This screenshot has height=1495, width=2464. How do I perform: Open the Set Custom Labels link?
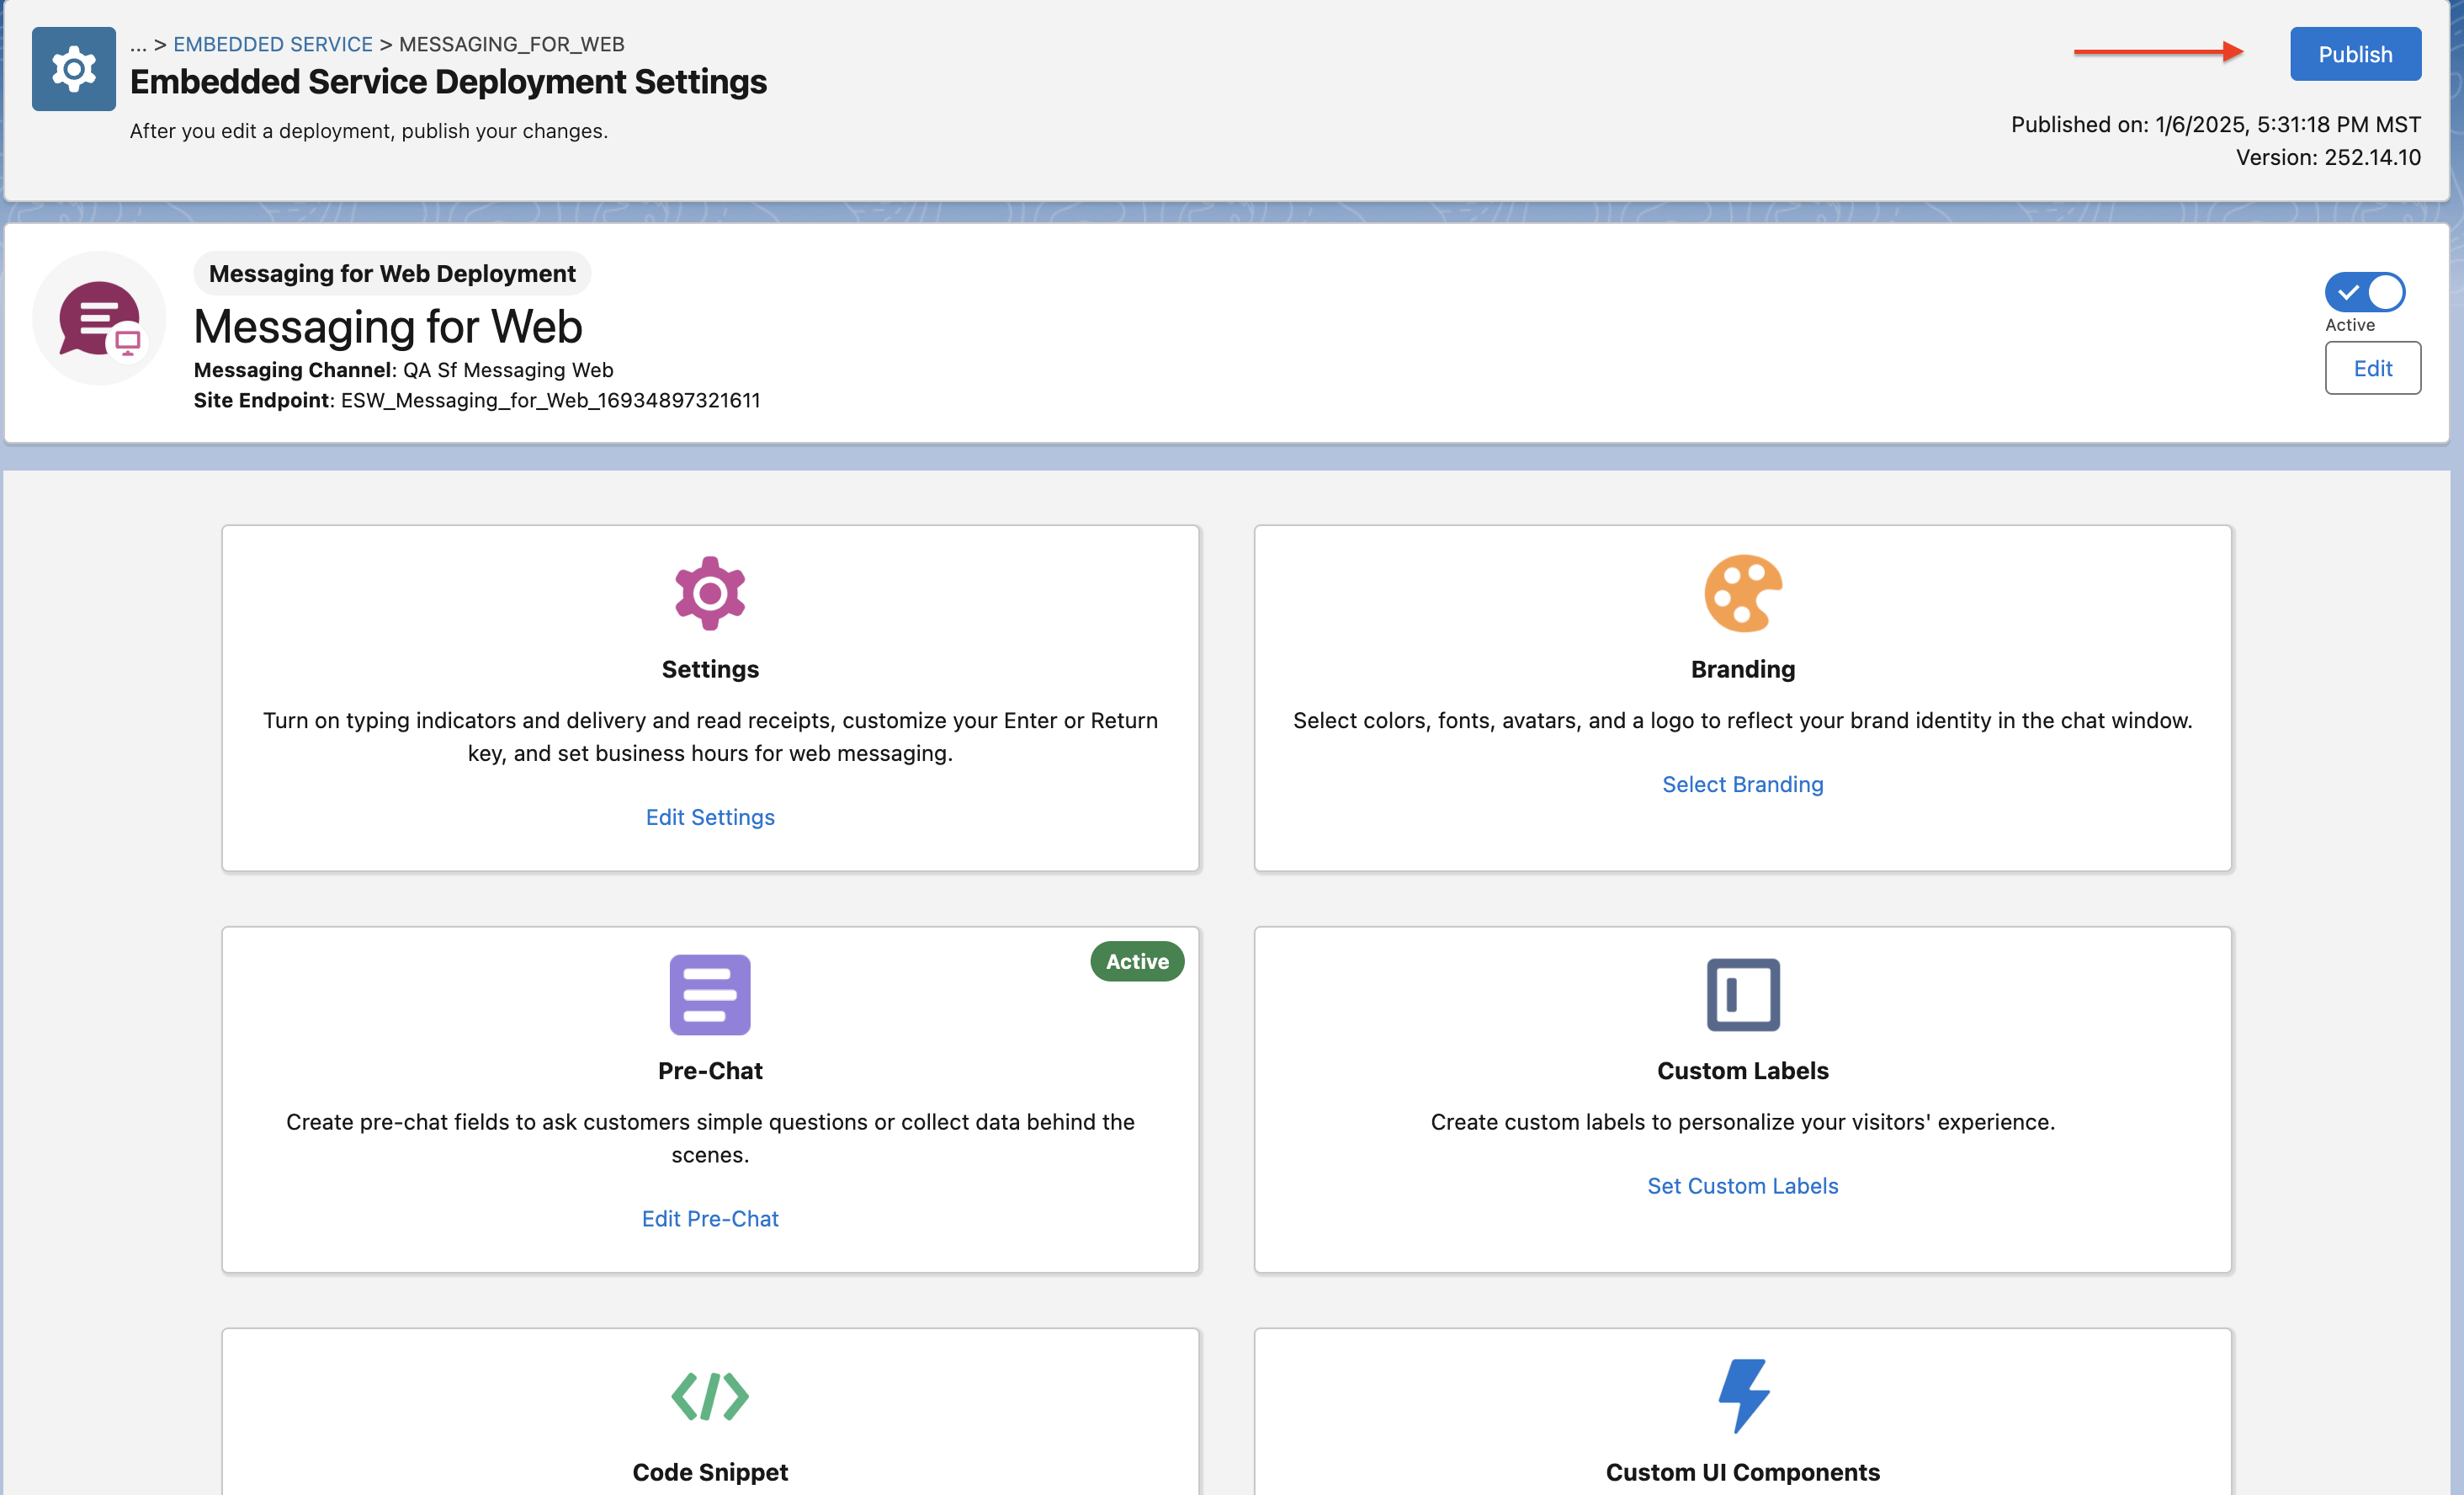(x=1742, y=1185)
